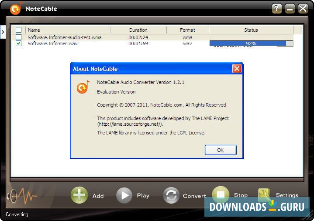This screenshot has width=314, height=221.
Task: Select the Software.Informer.wav file name
Action: click(x=52, y=43)
